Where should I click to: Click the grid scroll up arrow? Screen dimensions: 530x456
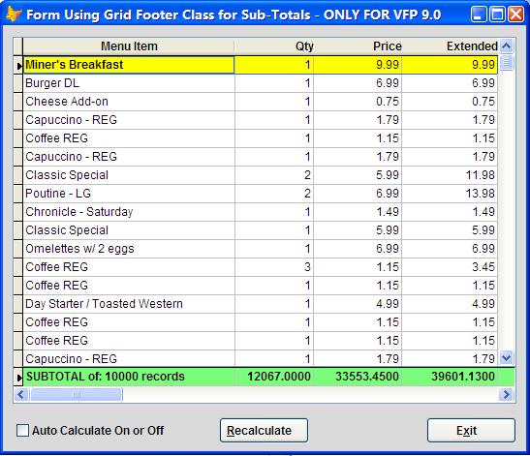[x=506, y=46]
